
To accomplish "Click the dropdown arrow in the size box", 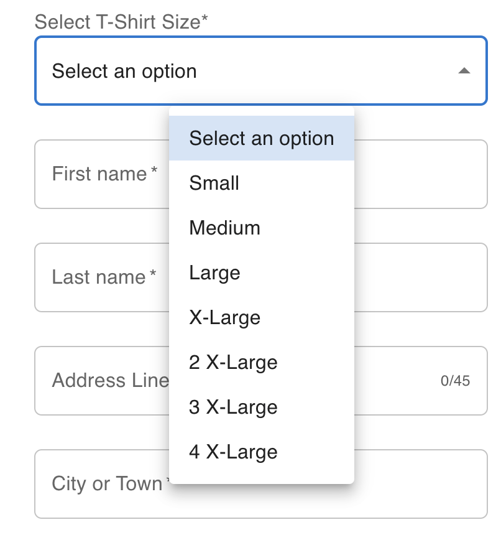I will (x=464, y=72).
